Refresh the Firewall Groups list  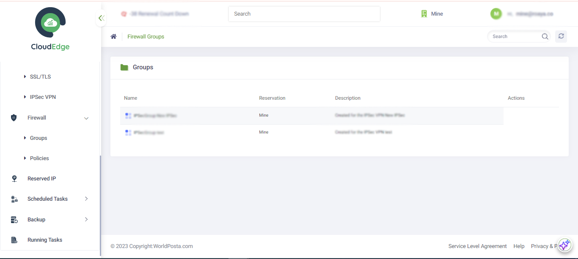pos(561,36)
